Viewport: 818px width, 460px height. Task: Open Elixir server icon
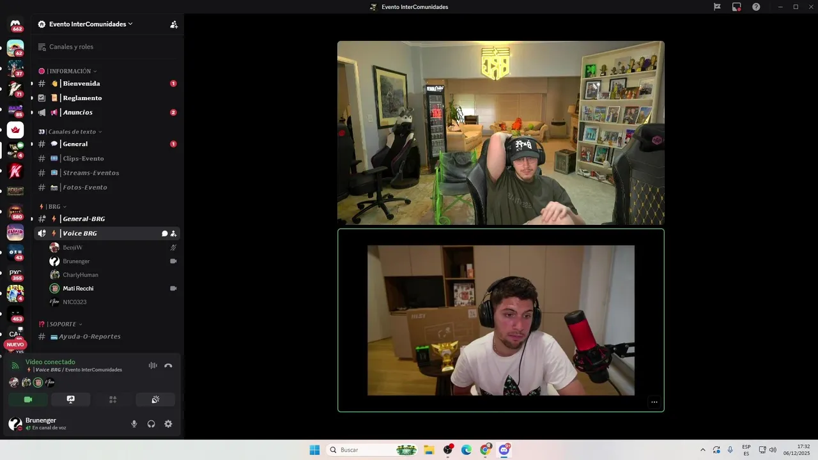[15, 232]
